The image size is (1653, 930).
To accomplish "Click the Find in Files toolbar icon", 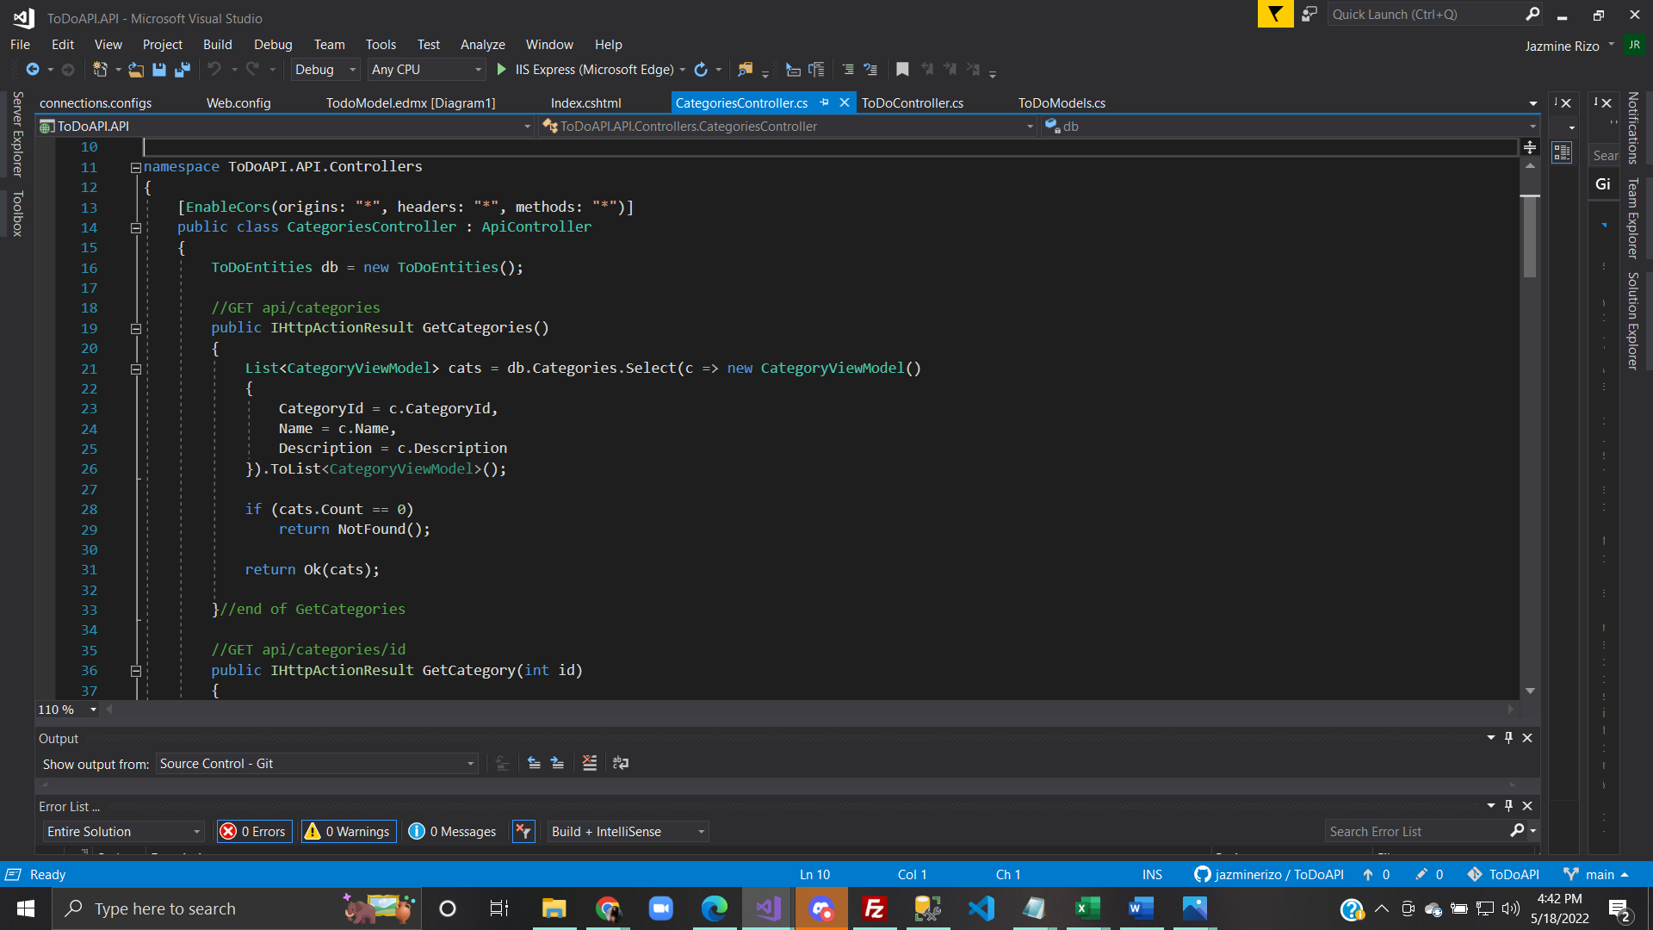I will click(x=746, y=70).
